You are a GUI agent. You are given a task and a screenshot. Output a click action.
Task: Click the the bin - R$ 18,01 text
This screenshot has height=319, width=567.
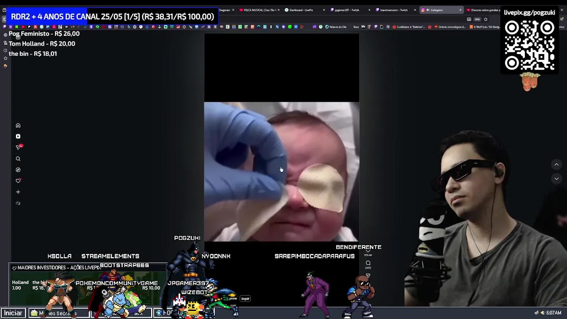(x=33, y=54)
